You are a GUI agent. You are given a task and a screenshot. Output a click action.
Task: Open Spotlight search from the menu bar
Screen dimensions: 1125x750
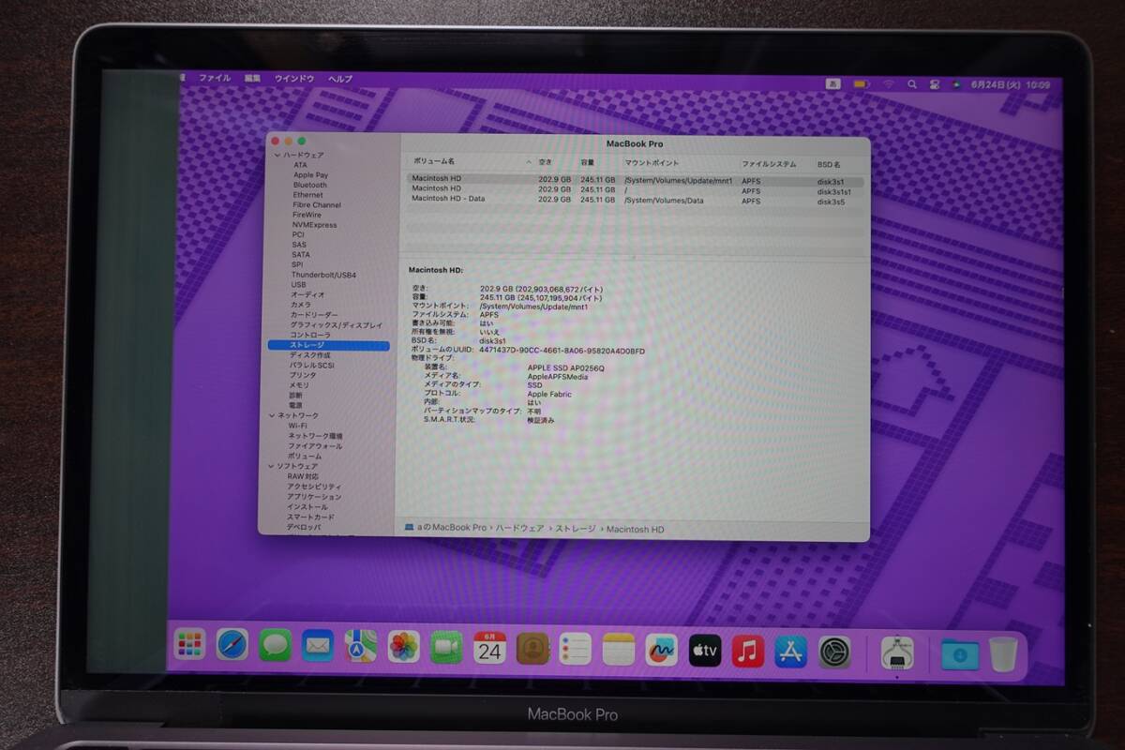click(912, 84)
